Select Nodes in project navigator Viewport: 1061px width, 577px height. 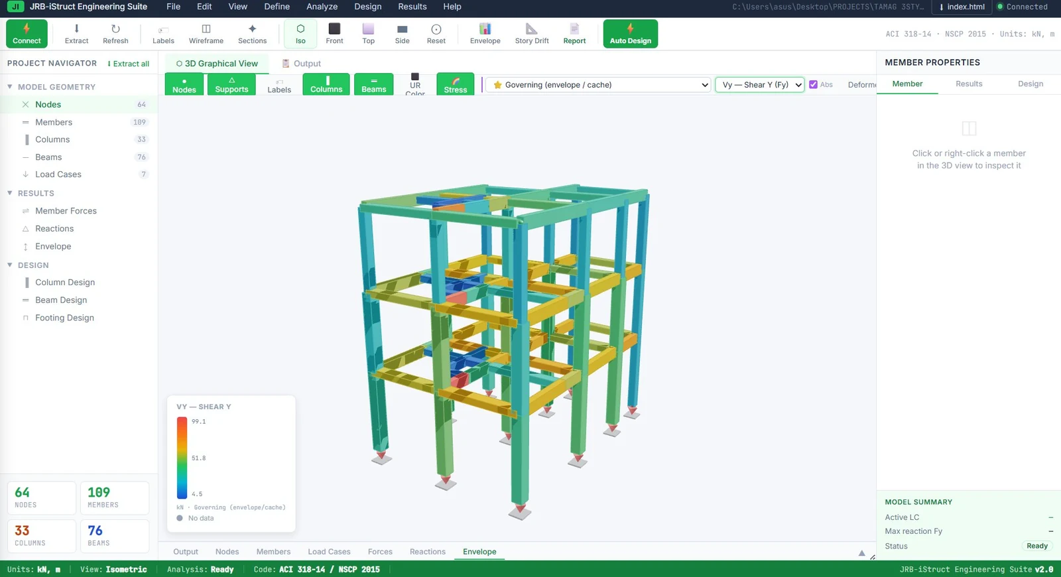(79, 105)
